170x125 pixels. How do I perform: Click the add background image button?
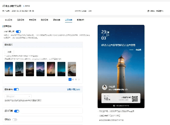click(9, 52)
